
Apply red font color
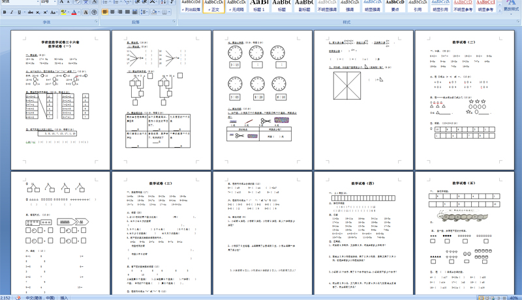coord(74,12)
